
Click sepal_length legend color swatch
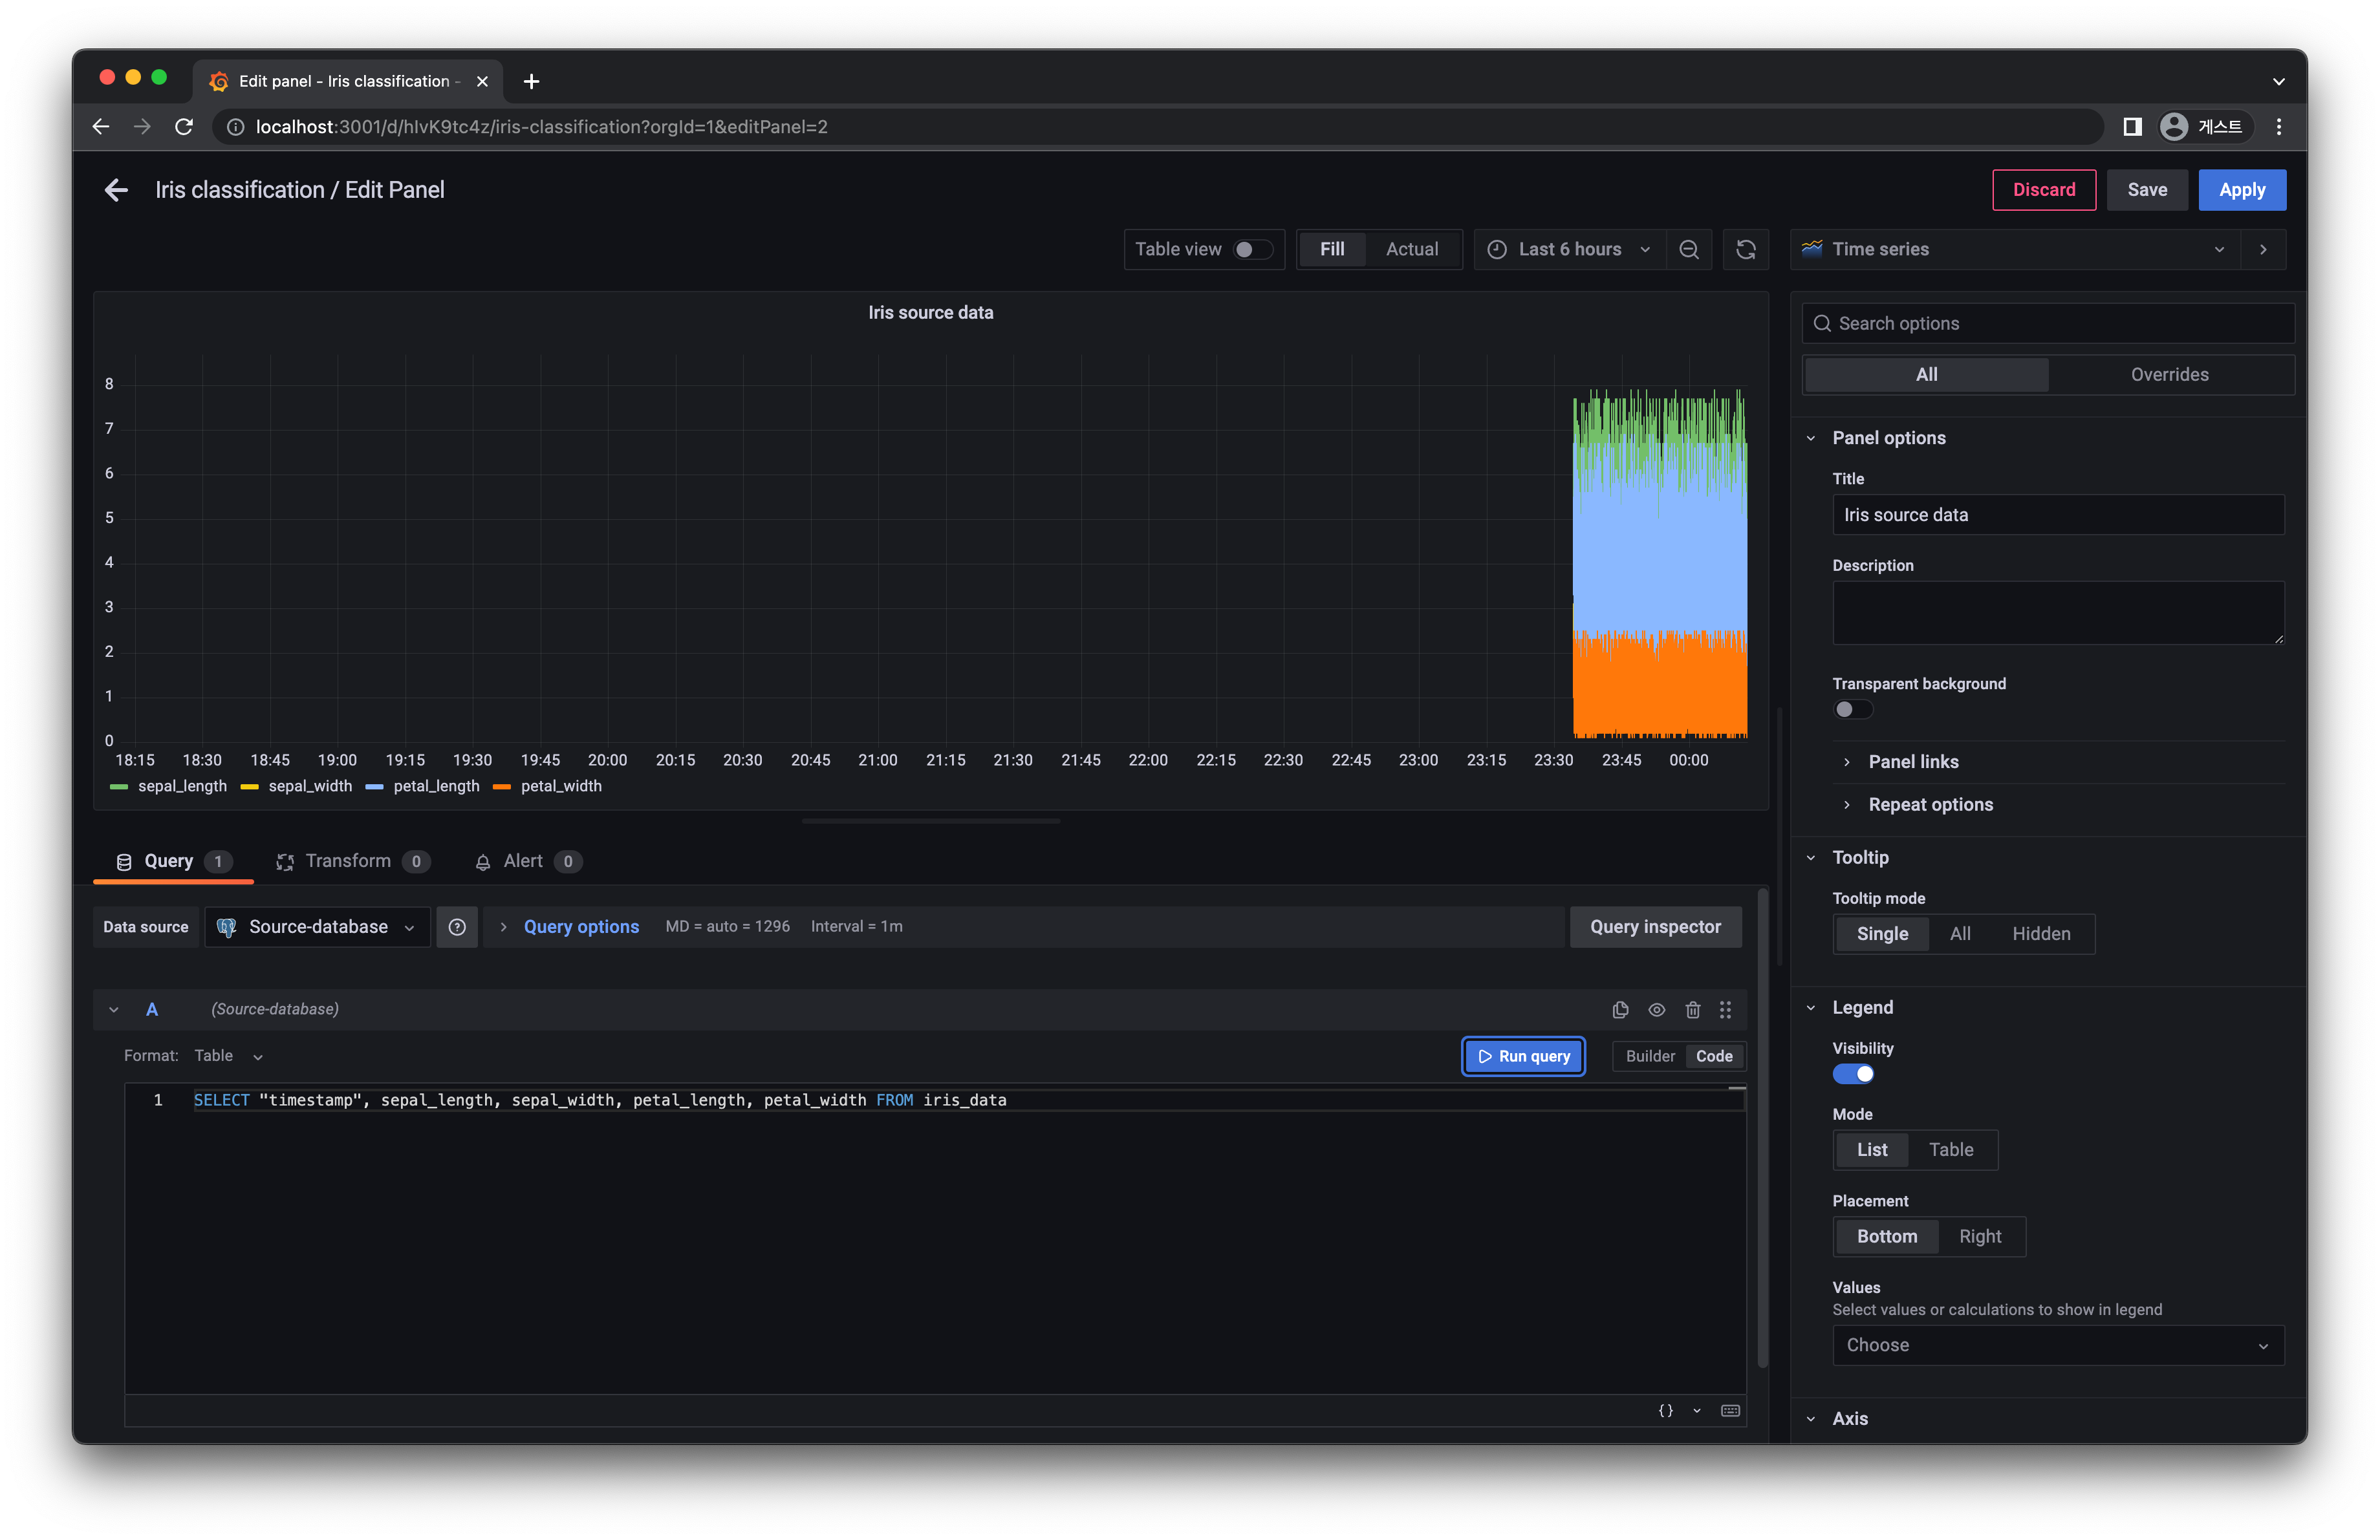pyautogui.click(x=118, y=787)
